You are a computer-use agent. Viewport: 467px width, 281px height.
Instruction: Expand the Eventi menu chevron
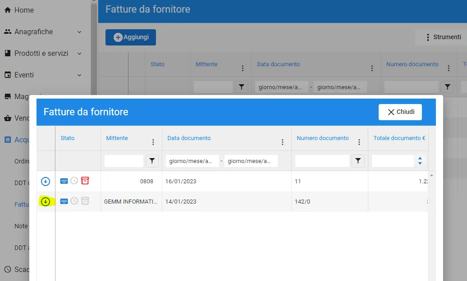pos(79,75)
